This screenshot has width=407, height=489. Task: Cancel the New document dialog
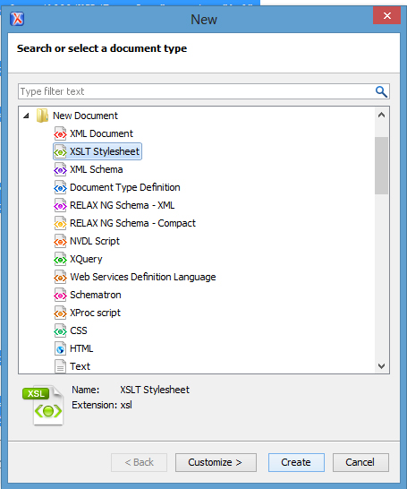pyautogui.click(x=360, y=462)
